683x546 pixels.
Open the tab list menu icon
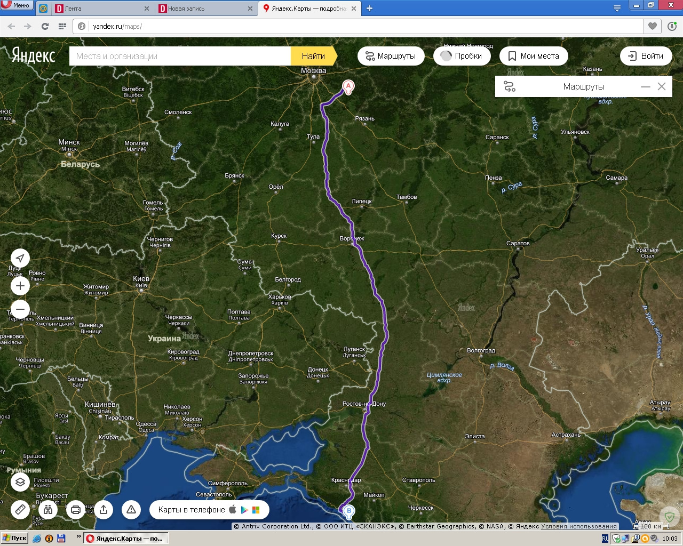click(x=617, y=8)
